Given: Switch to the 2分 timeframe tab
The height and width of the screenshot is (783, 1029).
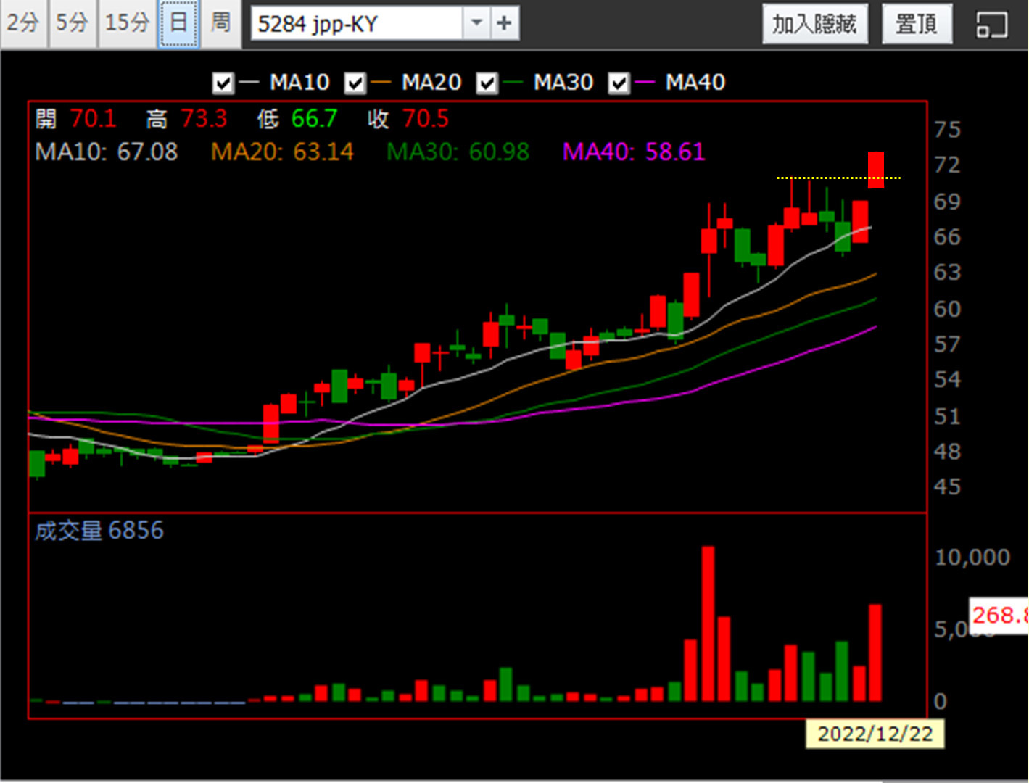Looking at the screenshot, I should click(23, 23).
